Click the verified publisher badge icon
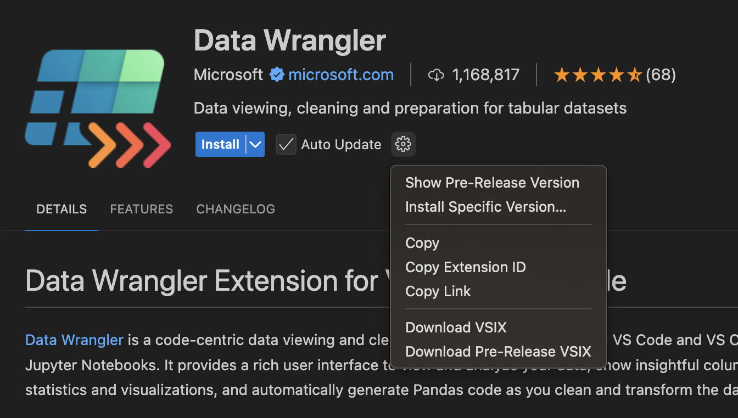738x418 pixels. 277,75
